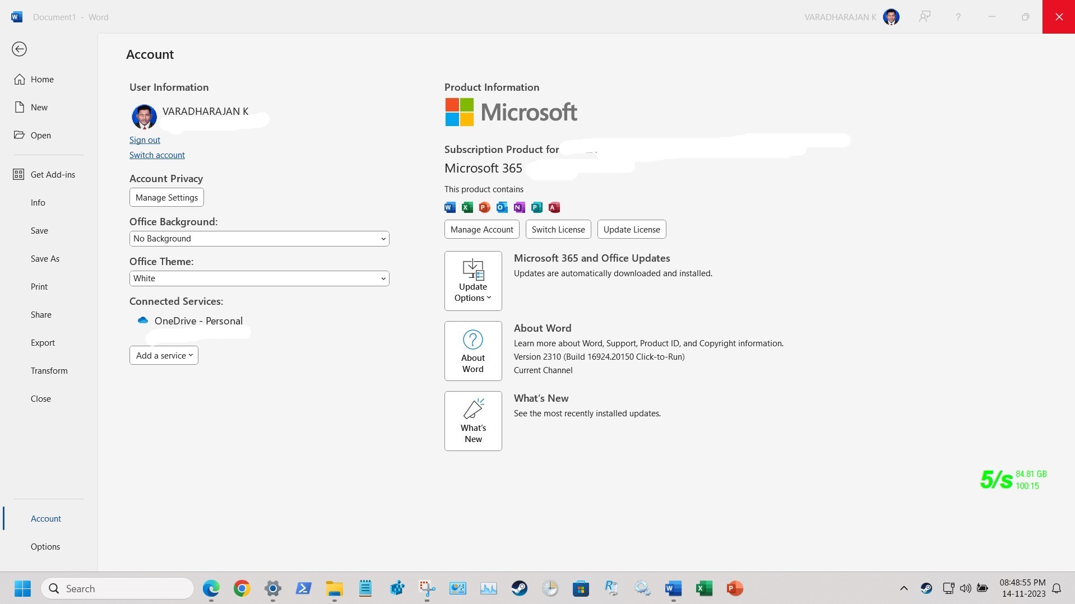Show hidden tray icons chevron

pos(904,589)
